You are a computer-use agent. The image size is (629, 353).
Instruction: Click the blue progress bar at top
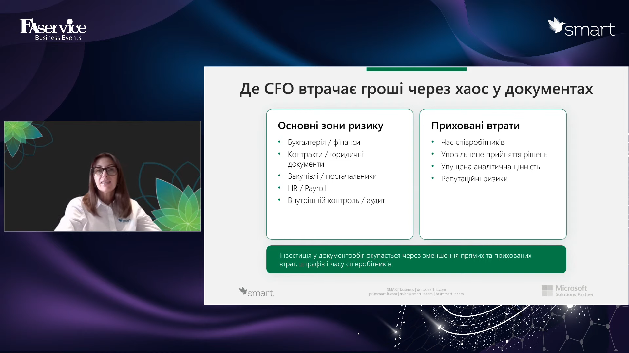275,0
